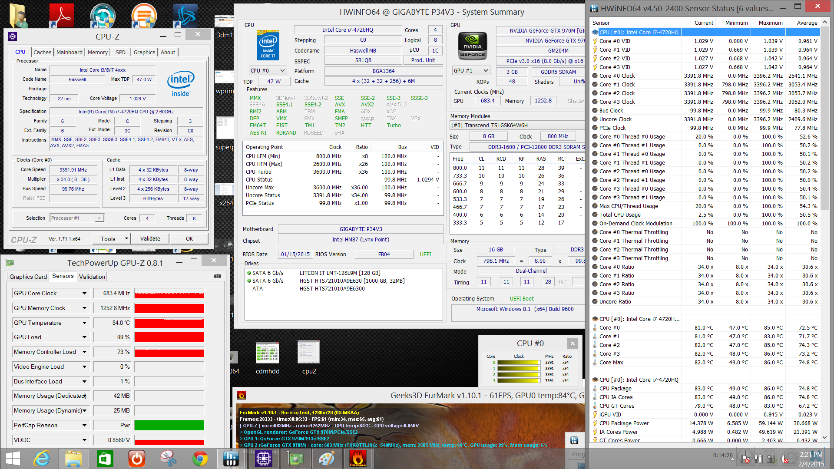This screenshot has width=834, height=469.
Task: Click the Prod. Unit button in System Summary
Action: tap(423, 60)
